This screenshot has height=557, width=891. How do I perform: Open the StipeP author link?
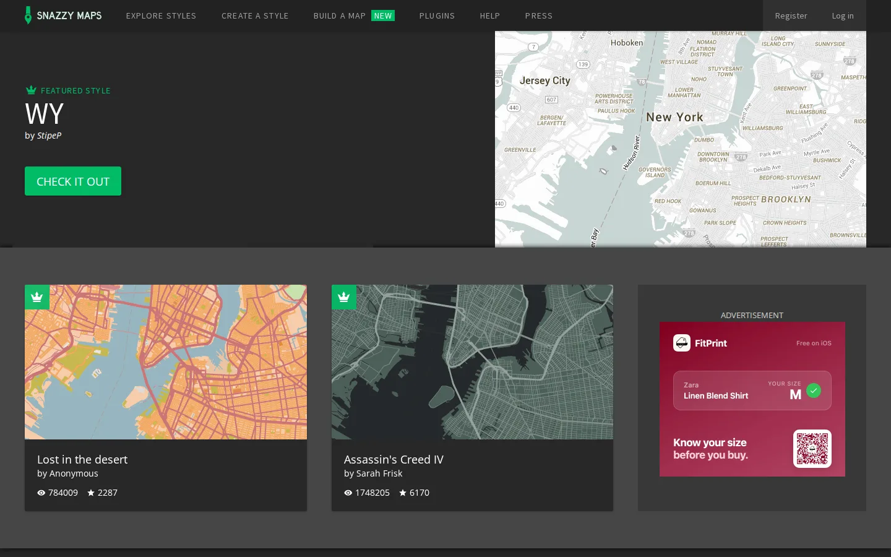(x=49, y=136)
